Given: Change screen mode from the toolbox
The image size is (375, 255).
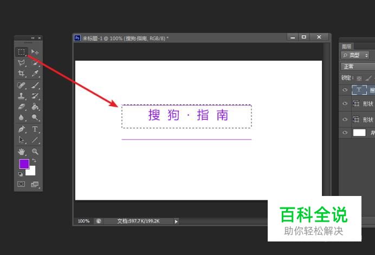Looking at the screenshot, I should 35,184.
